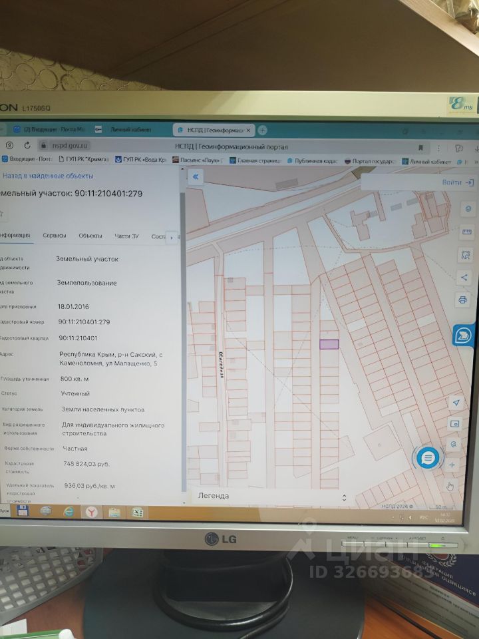
Task: Select cadastral quarter 90:11:210401
Action: [79, 338]
